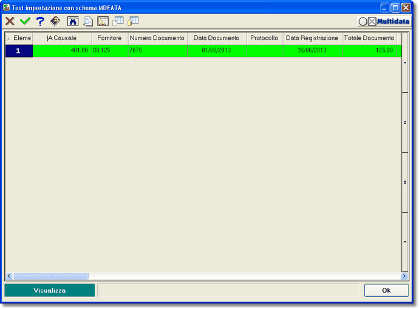Click the cascading tables icon
Viewport: 419px width, 309px height.
coord(118,21)
